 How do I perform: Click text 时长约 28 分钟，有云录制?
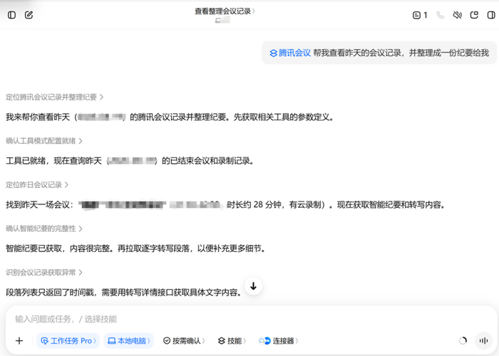tap(273, 205)
